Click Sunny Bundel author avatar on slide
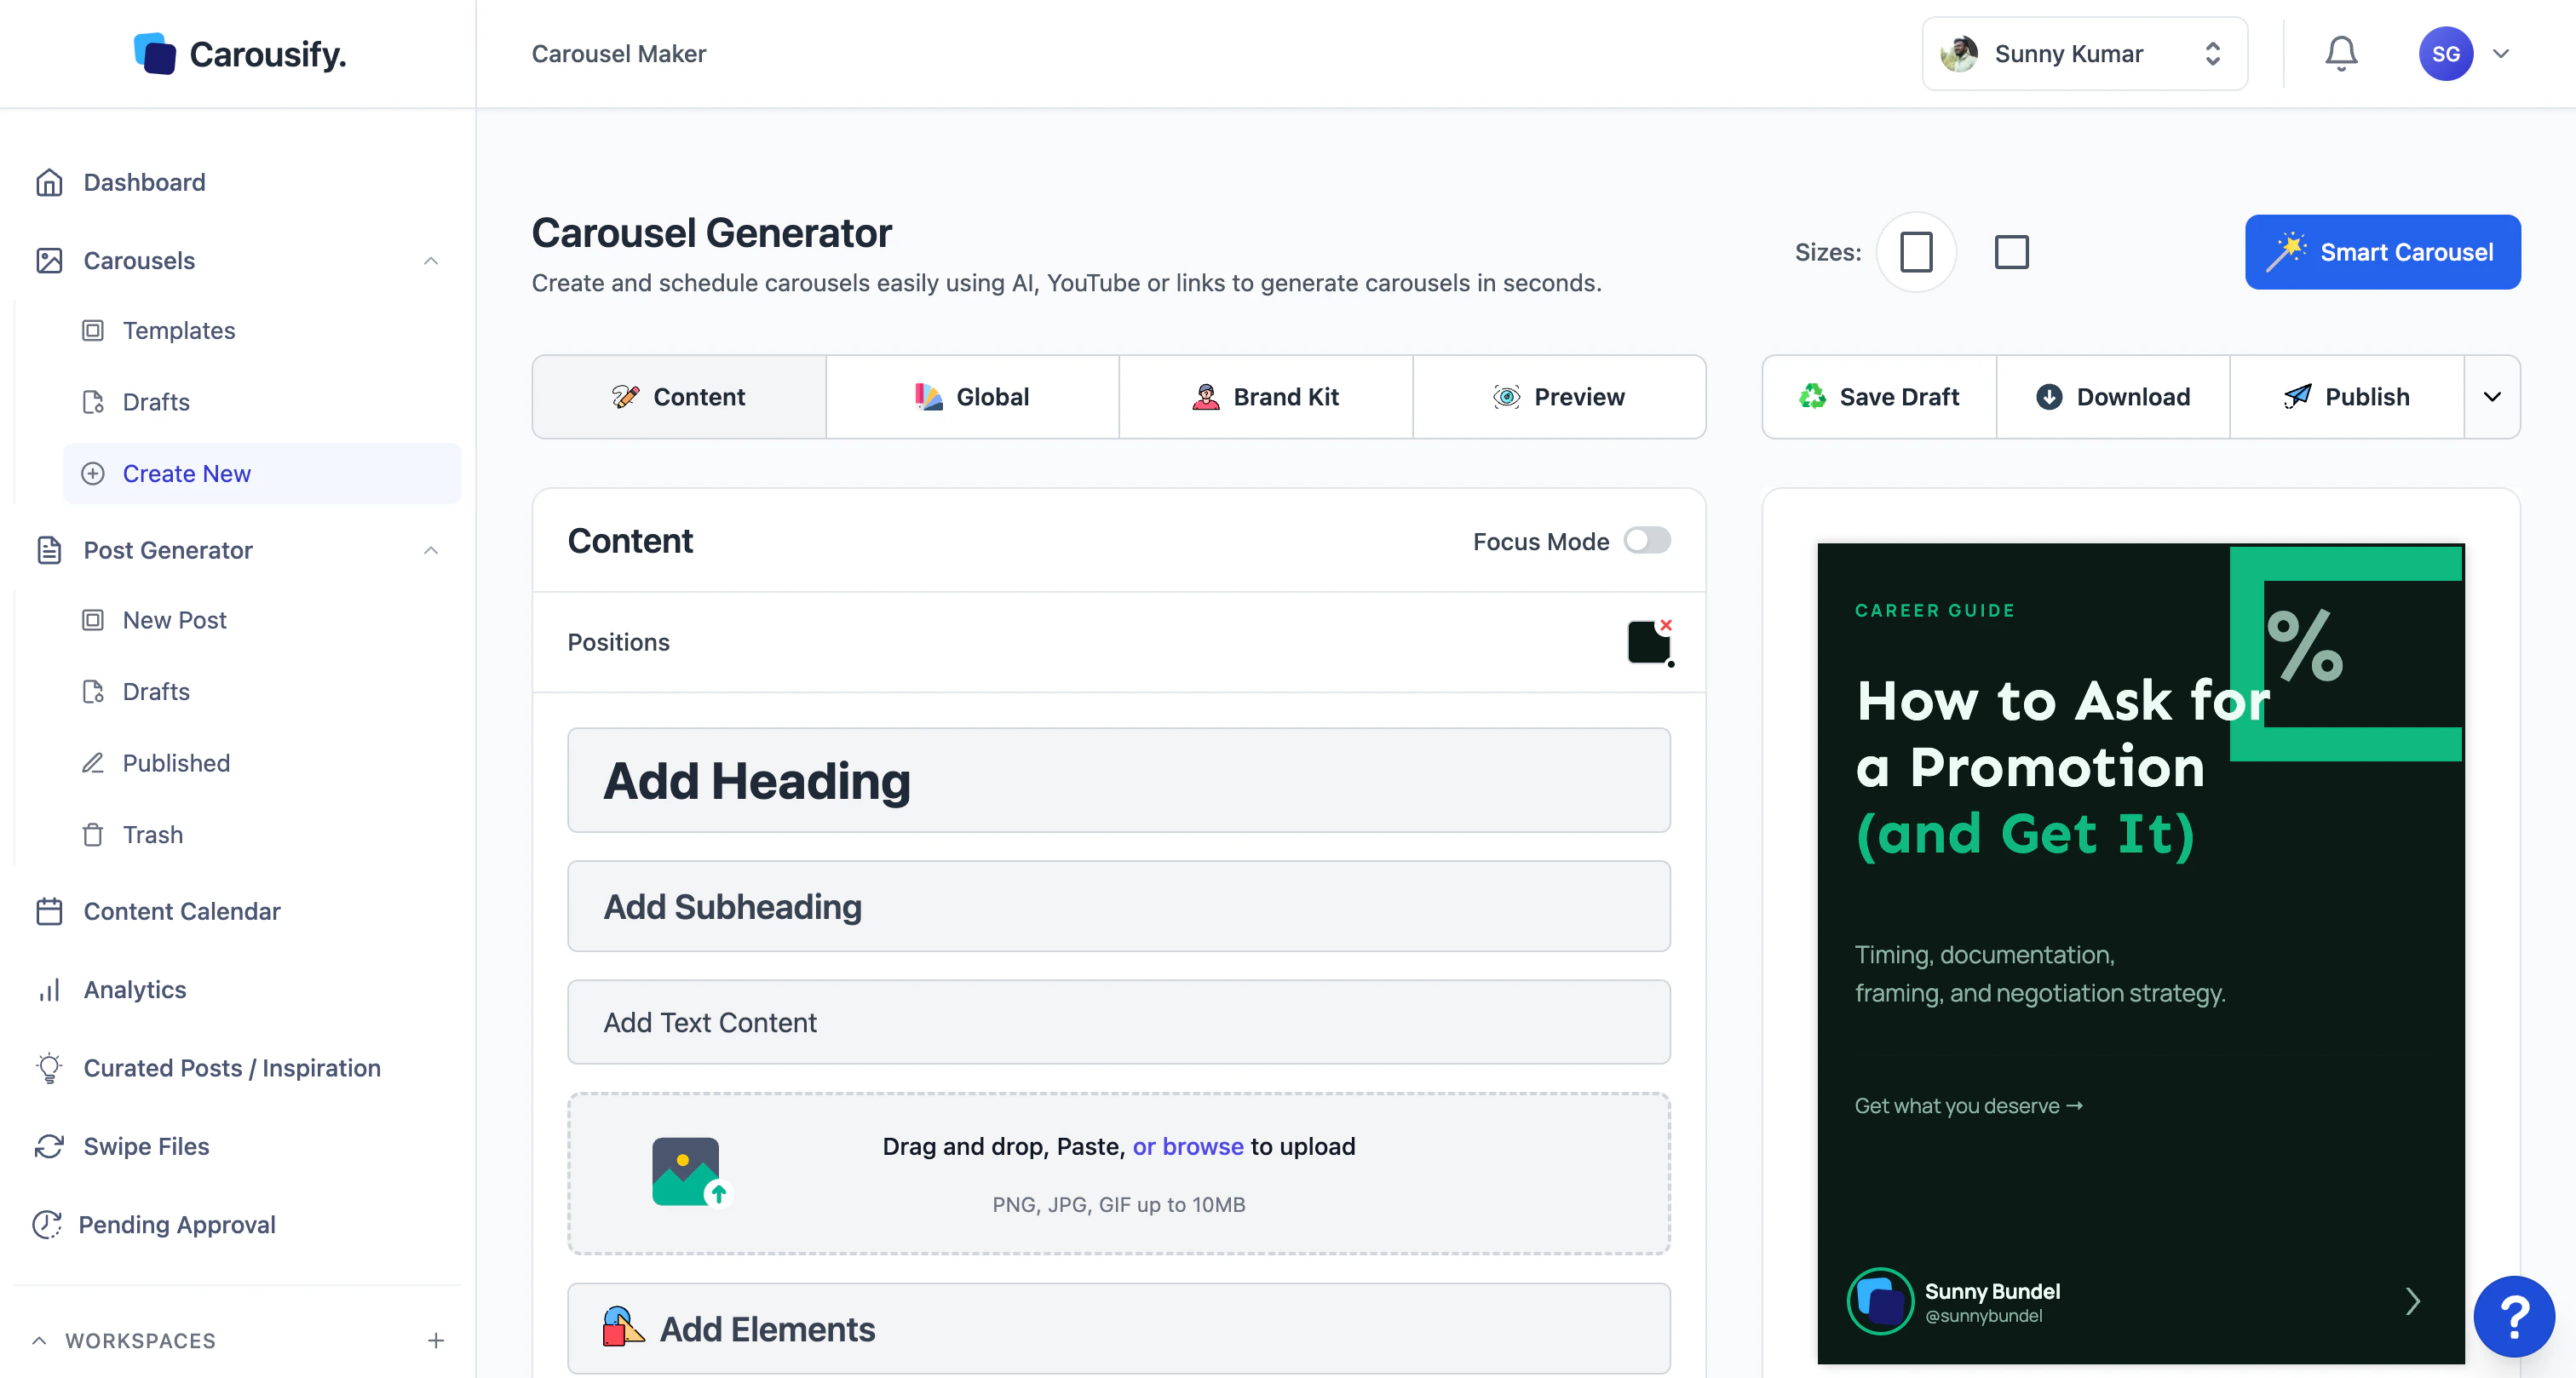This screenshot has height=1378, width=2576. (x=1880, y=1301)
